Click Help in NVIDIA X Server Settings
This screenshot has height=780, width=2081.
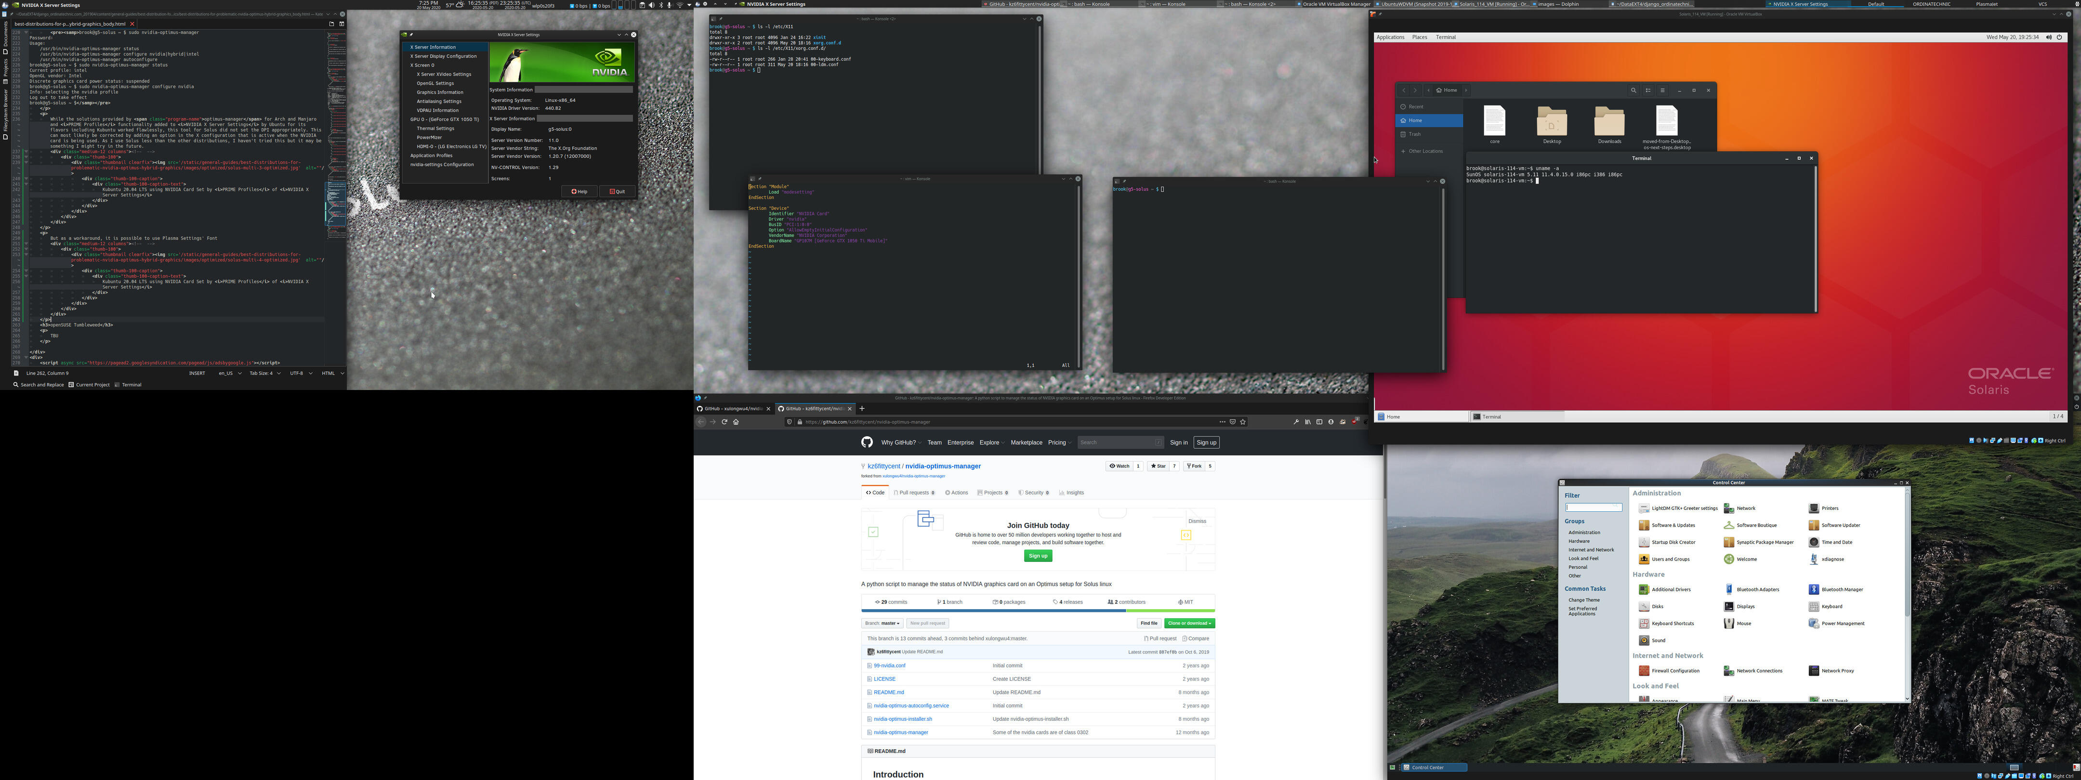pyautogui.click(x=579, y=191)
